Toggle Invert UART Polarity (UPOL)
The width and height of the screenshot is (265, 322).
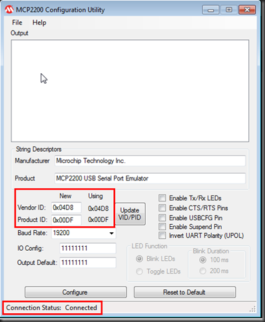[x=162, y=236]
